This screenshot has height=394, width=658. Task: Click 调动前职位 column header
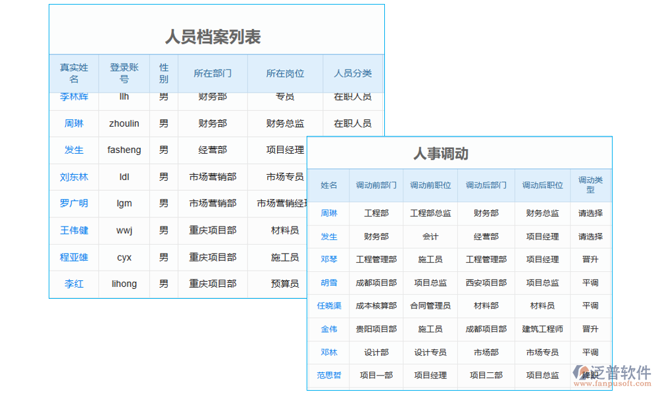point(430,185)
